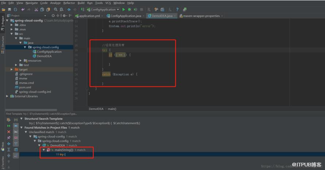
Task: Run ConfigApplication with green play icon
Action: pos(124,9)
